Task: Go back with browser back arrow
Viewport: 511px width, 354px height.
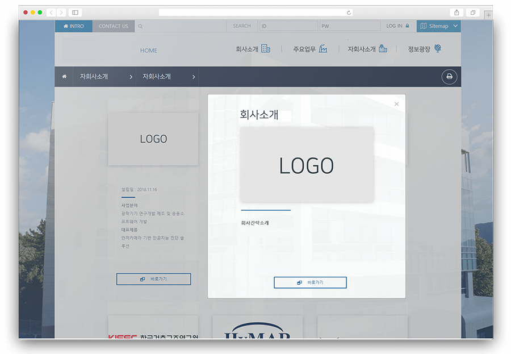Action: click(x=51, y=13)
